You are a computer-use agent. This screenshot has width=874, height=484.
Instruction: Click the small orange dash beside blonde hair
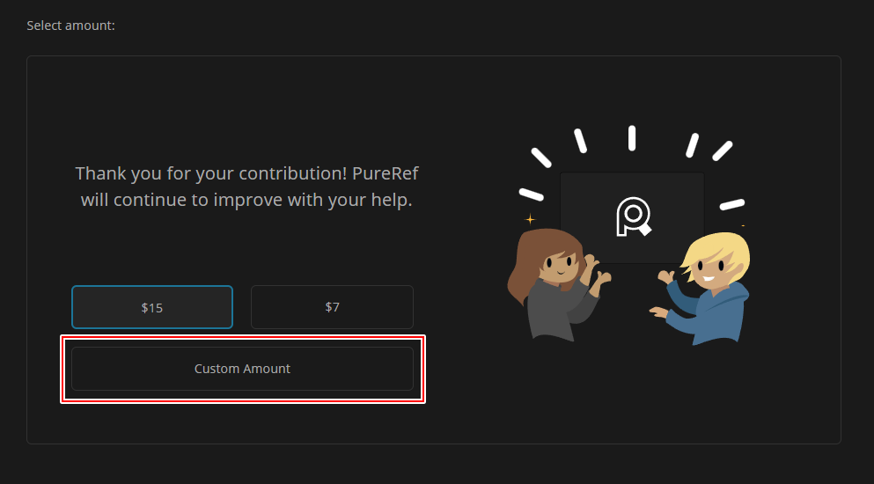point(743,226)
